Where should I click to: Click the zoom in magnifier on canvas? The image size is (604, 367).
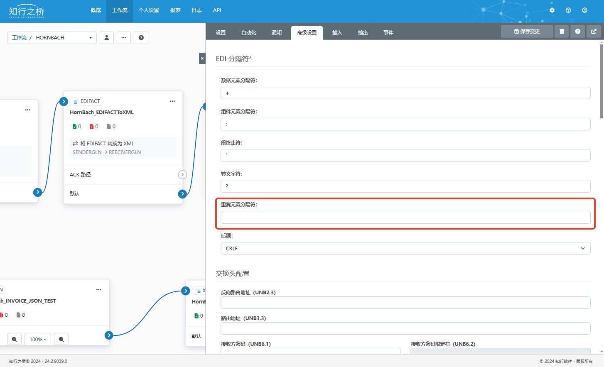14,339
